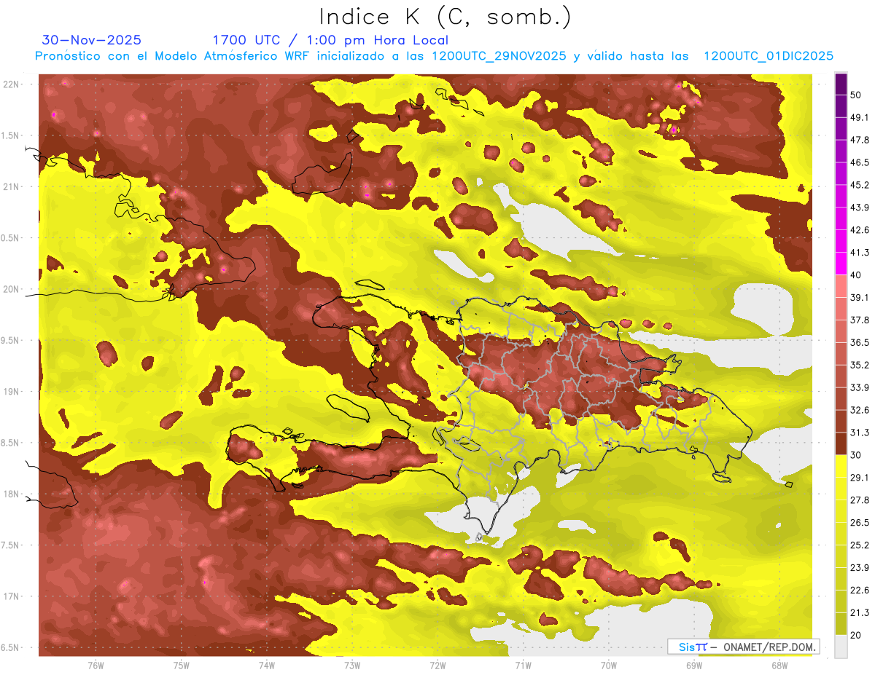Click the '22N' latitude label
The height and width of the screenshot is (675, 875).
[10, 84]
